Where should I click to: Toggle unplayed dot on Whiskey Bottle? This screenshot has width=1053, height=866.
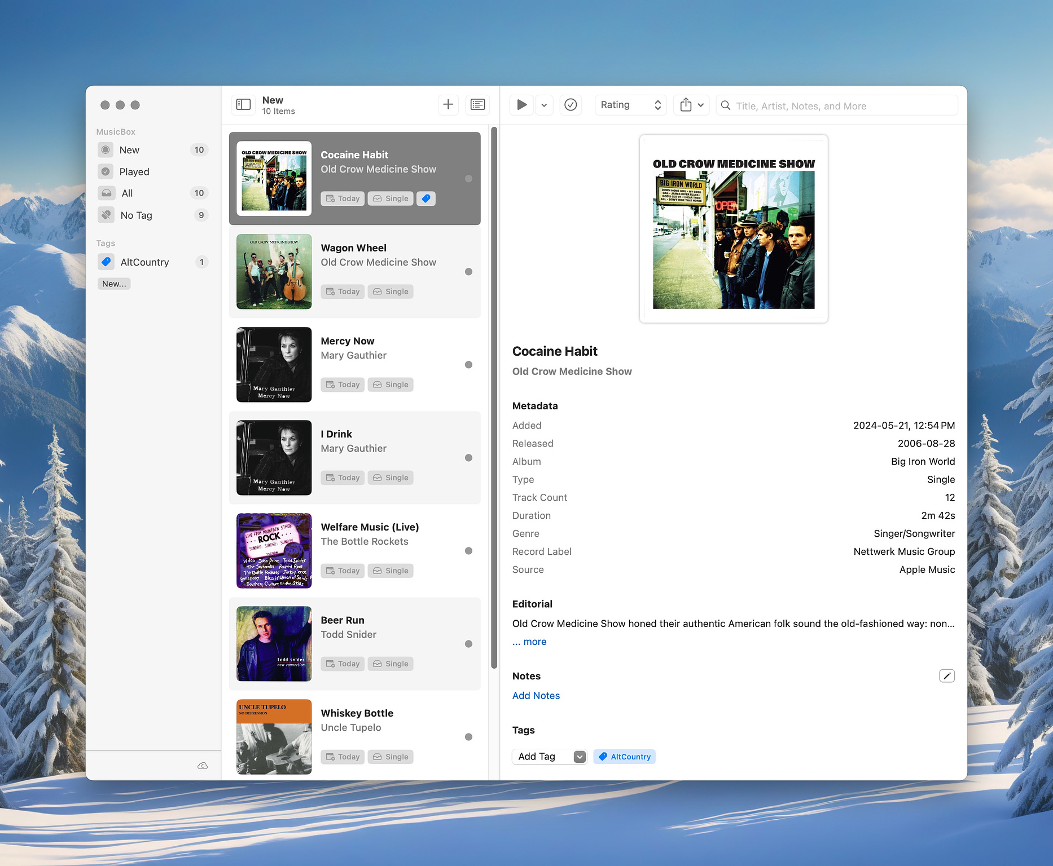468,737
